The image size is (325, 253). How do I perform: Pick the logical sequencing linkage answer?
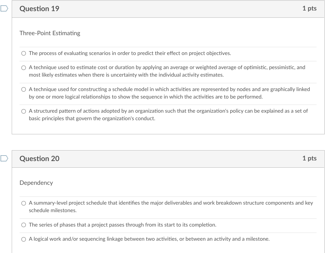click(x=23, y=239)
